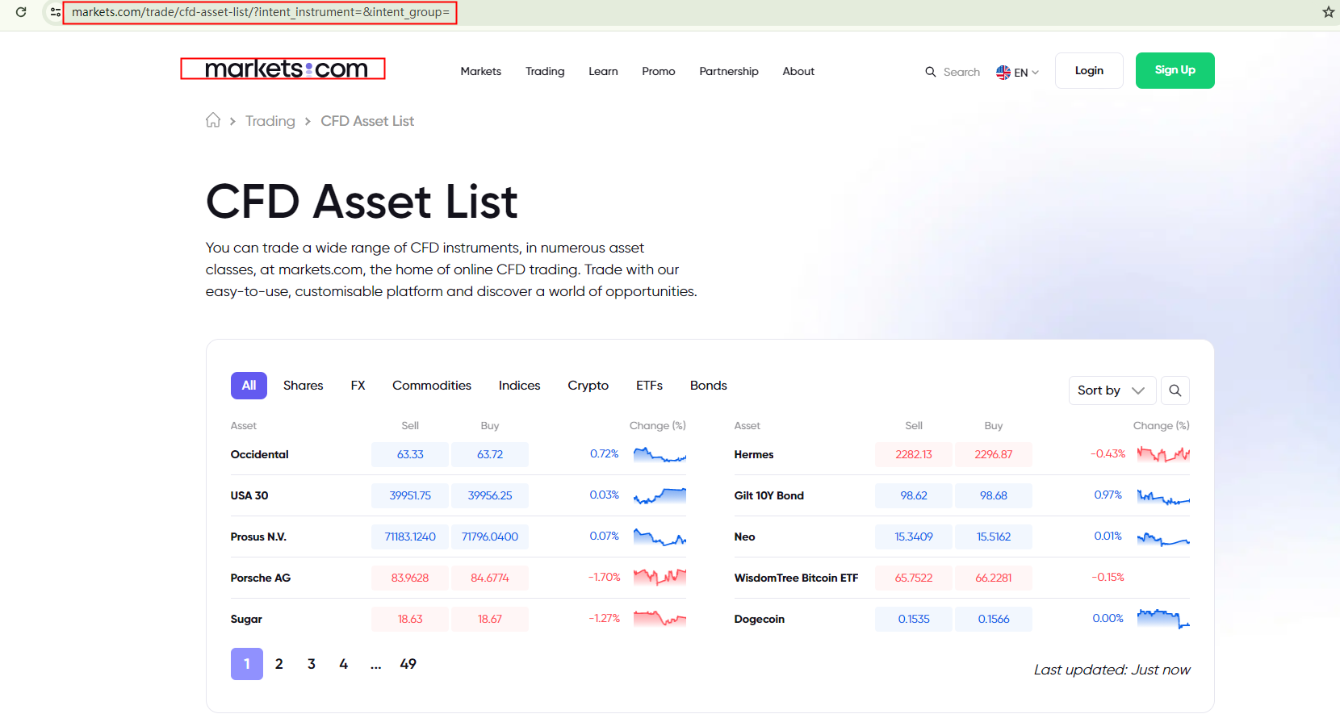The image size is (1340, 714).
Task: Switch to the Crypto tab
Action: click(588, 386)
